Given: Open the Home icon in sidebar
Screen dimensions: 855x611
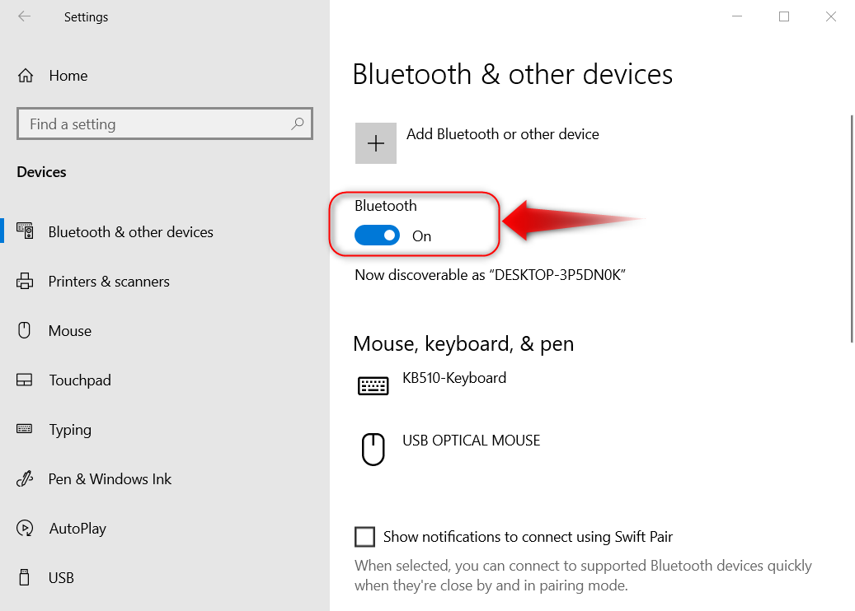Looking at the screenshot, I should (26, 76).
